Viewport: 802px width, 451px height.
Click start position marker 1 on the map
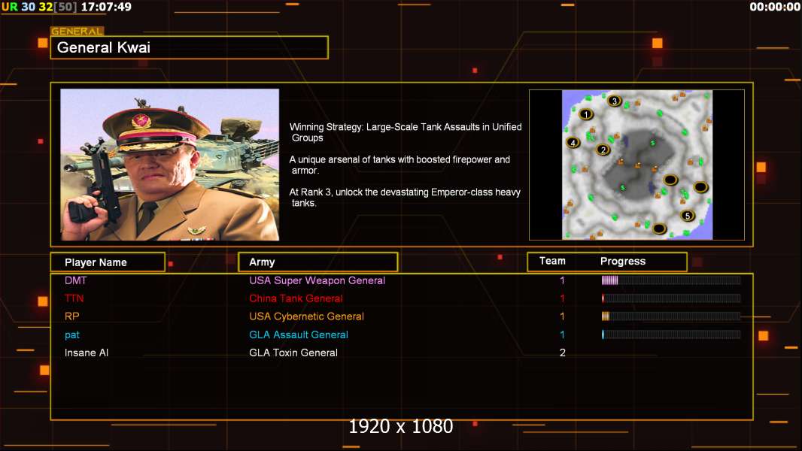pos(586,114)
